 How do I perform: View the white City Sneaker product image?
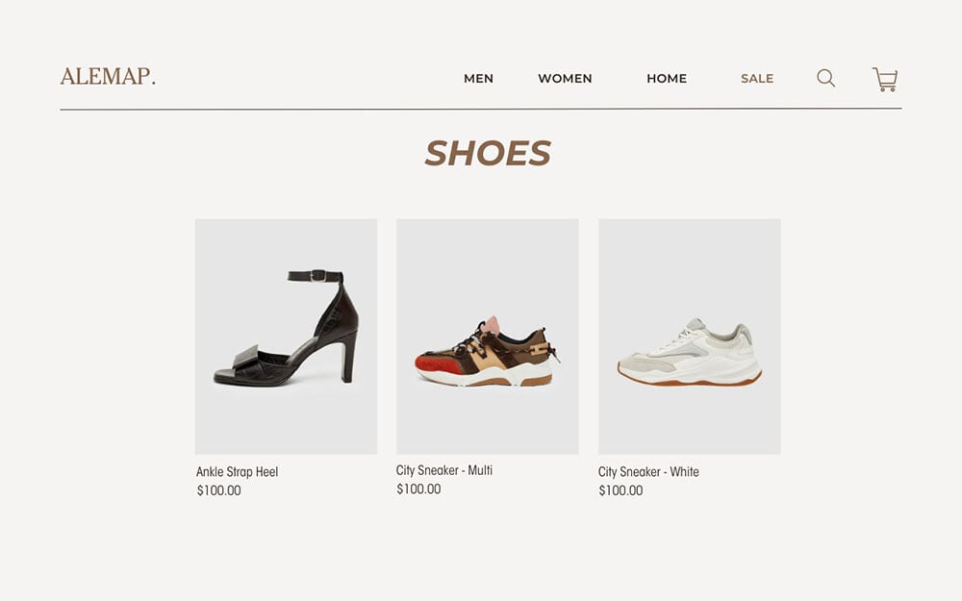pyautogui.click(x=690, y=336)
